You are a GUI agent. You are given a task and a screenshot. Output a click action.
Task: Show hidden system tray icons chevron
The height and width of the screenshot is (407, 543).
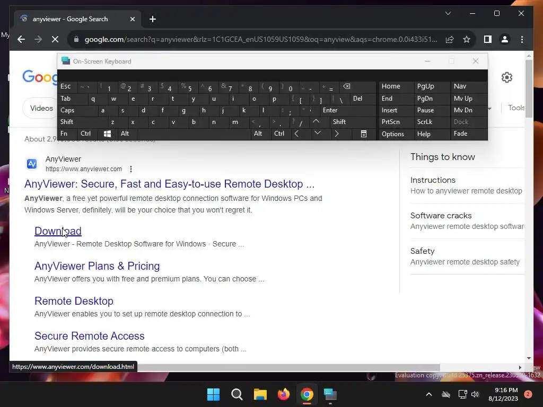(428, 394)
